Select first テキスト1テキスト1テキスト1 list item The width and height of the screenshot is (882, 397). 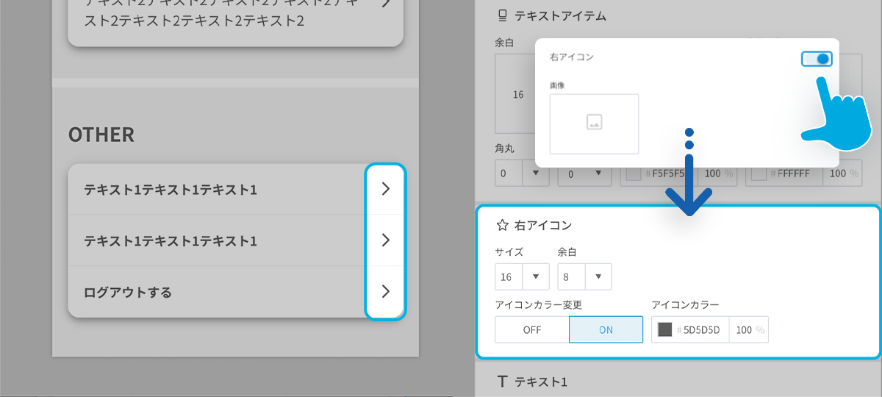click(235, 189)
